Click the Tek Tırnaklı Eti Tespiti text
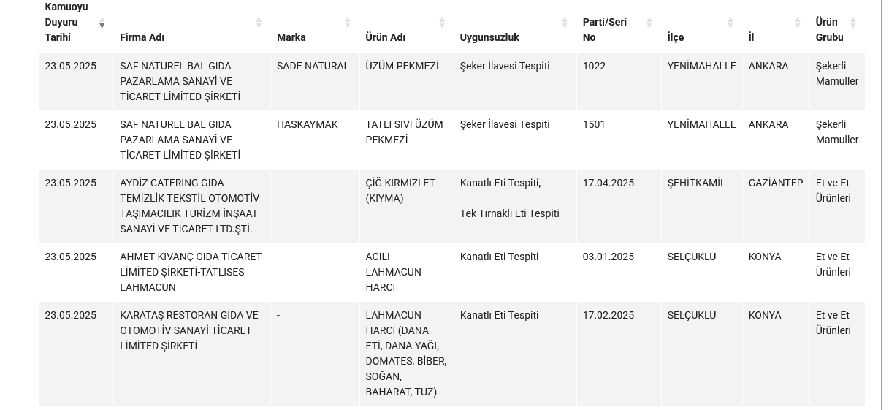 [509, 213]
